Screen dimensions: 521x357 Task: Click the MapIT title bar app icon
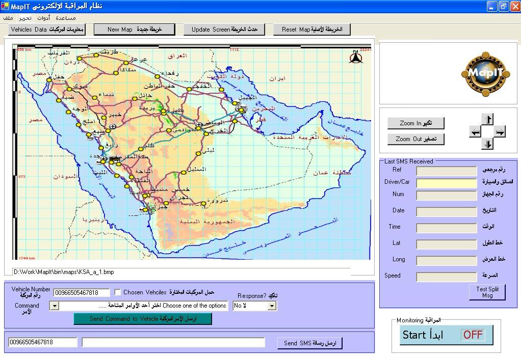click(x=5, y=6)
